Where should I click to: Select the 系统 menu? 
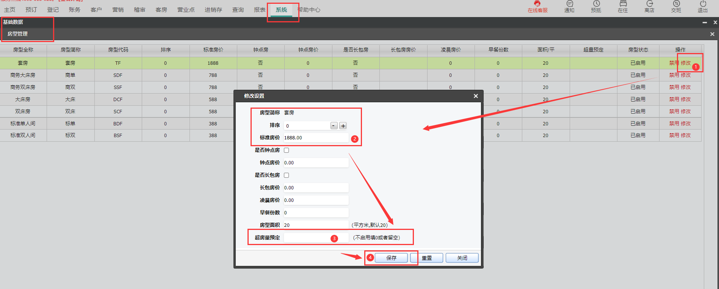[281, 10]
